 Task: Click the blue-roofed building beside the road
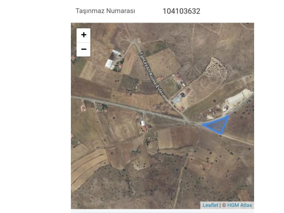point(176,100)
